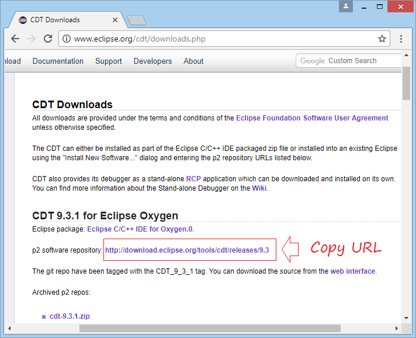Open the Support menu item
The image size is (416, 338).
point(109,61)
